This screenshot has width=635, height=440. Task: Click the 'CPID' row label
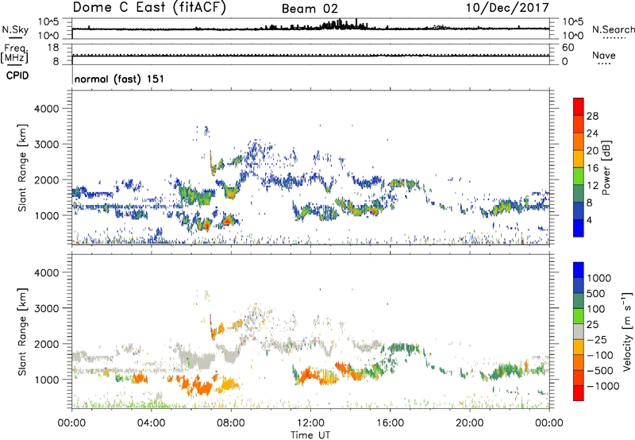17,75
